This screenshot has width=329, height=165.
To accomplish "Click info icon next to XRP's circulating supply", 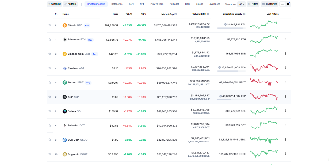I will pos(221,96).
